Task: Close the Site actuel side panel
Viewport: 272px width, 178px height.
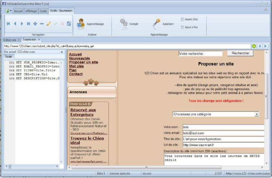Action: click(62, 52)
